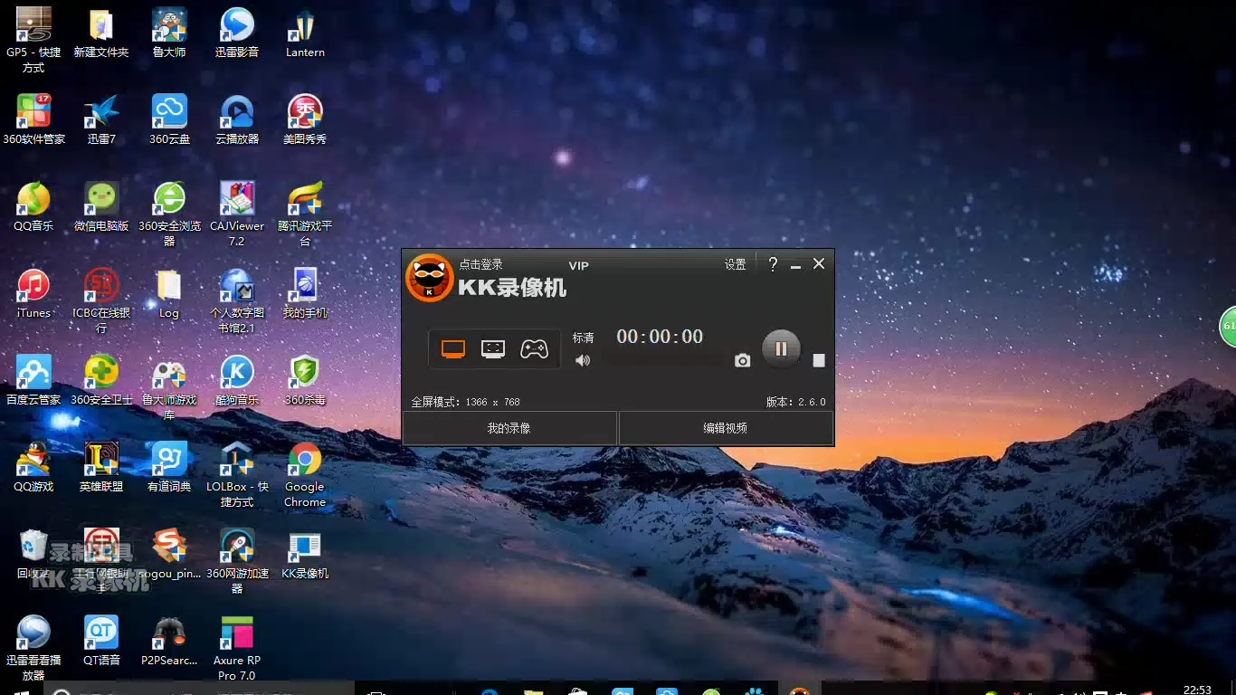
Task: Select game recording mode in KK录像机
Action: tap(534, 349)
